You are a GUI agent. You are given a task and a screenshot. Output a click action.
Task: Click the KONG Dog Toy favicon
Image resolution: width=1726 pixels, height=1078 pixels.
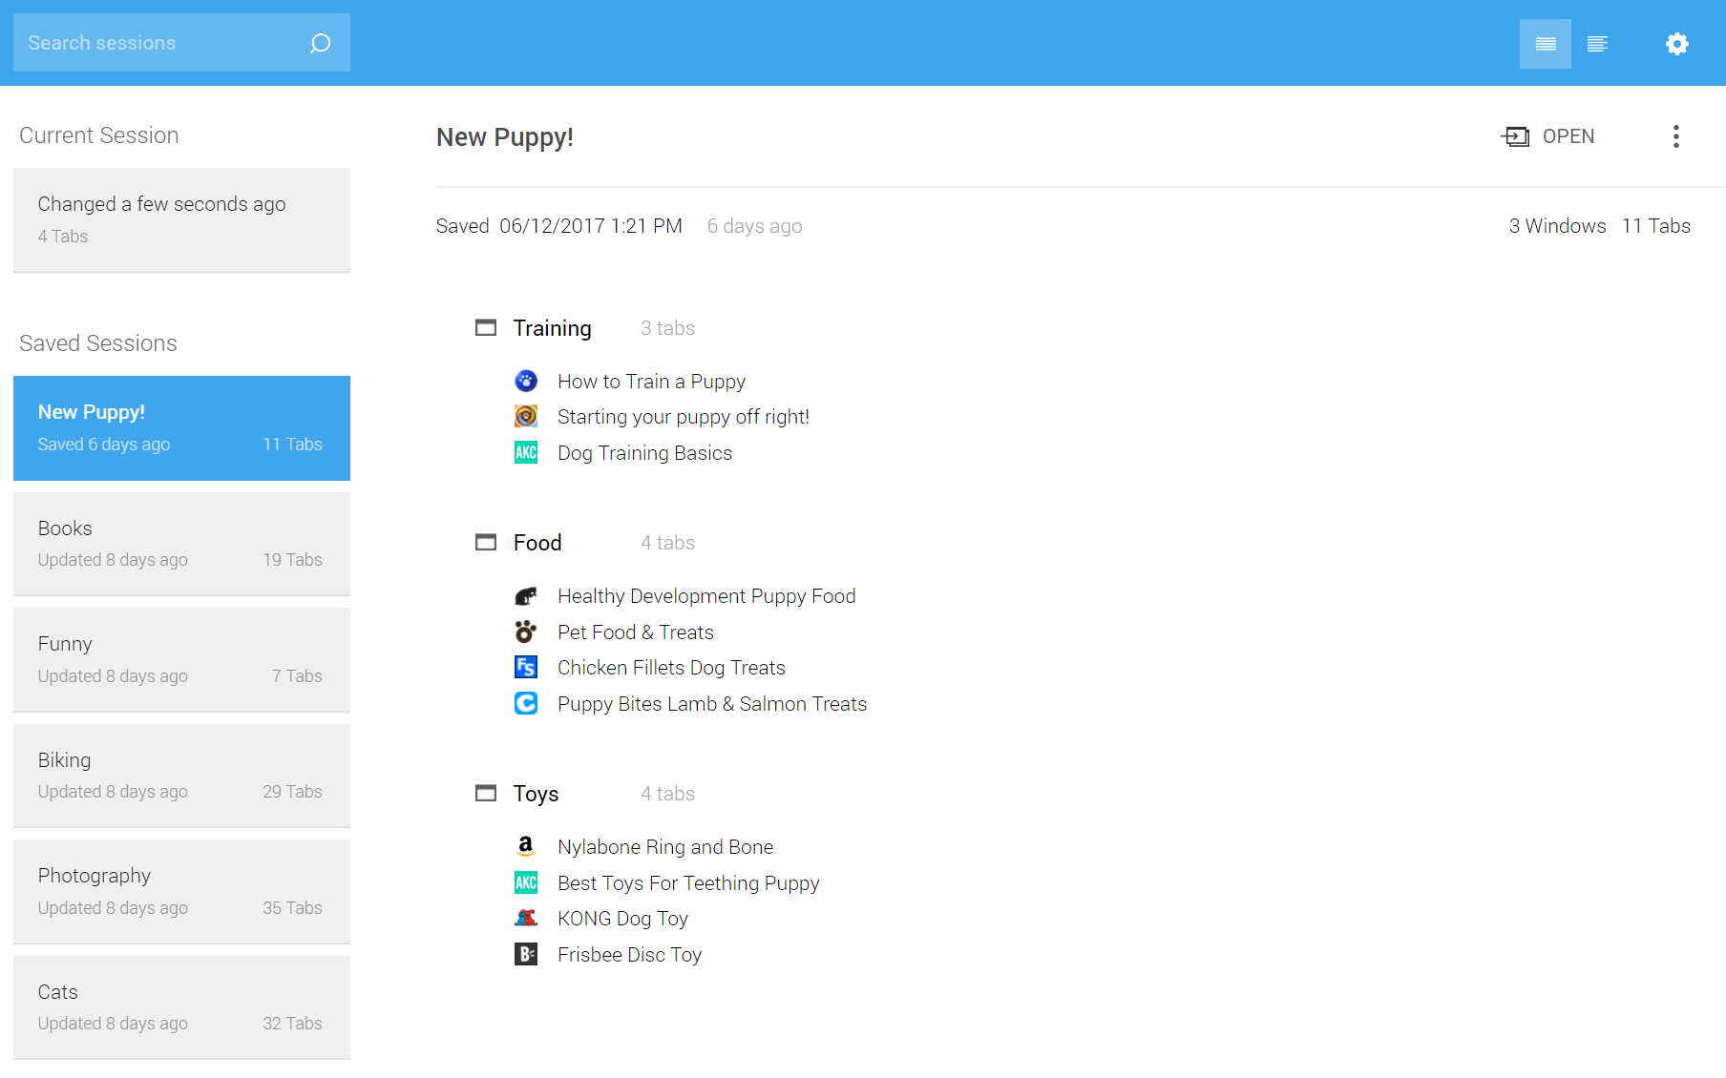[526, 919]
